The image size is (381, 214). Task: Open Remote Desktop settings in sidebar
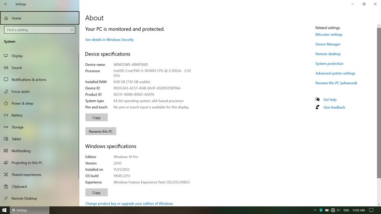click(40, 198)
